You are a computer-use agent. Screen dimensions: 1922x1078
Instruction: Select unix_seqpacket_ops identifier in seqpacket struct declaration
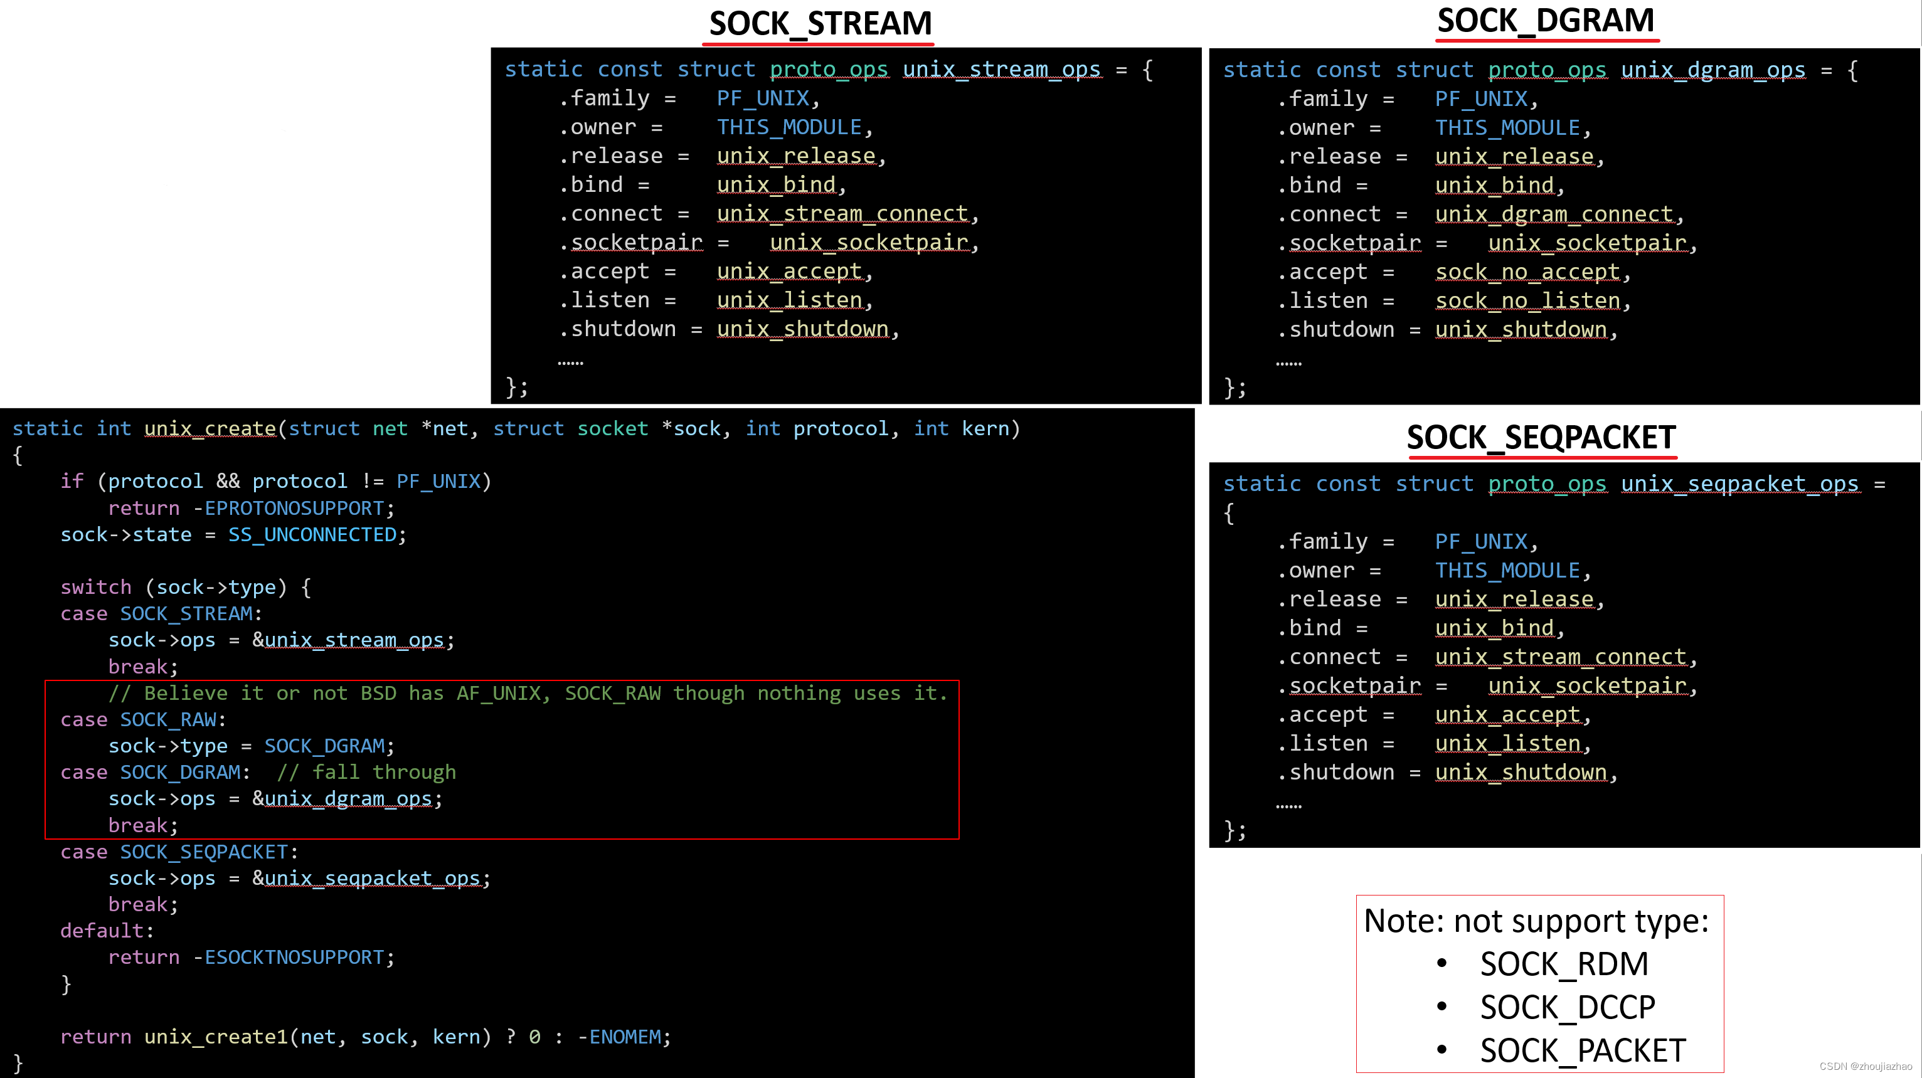coord(1740,484)
